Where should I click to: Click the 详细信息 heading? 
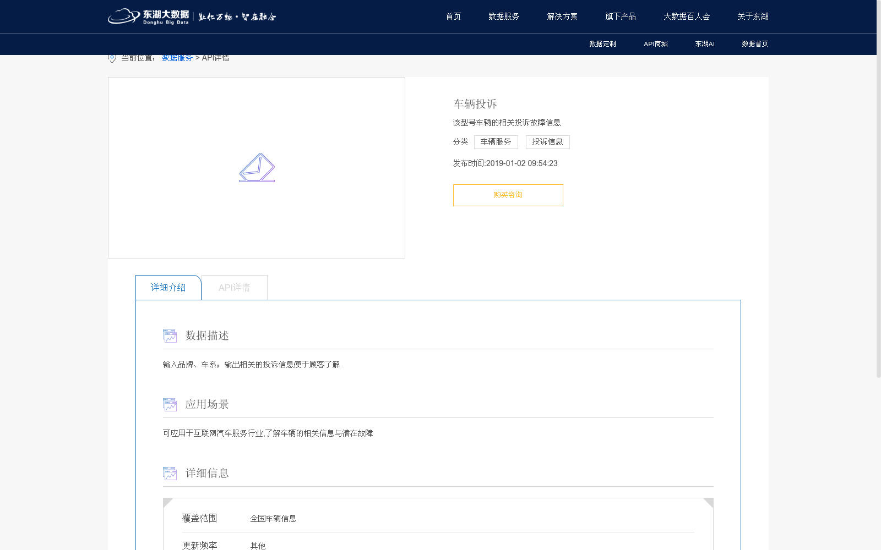[x=207, y=473]
